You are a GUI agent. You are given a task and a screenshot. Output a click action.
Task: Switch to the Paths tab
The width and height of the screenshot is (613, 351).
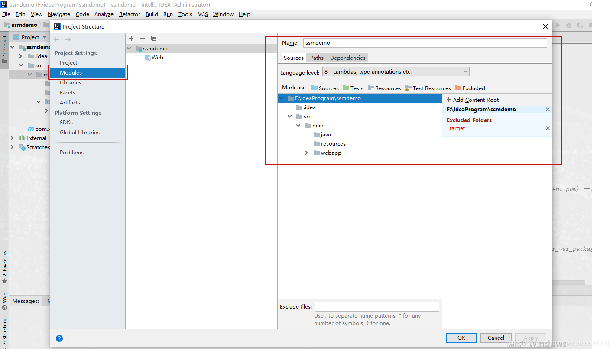click(x=317, y=58)
